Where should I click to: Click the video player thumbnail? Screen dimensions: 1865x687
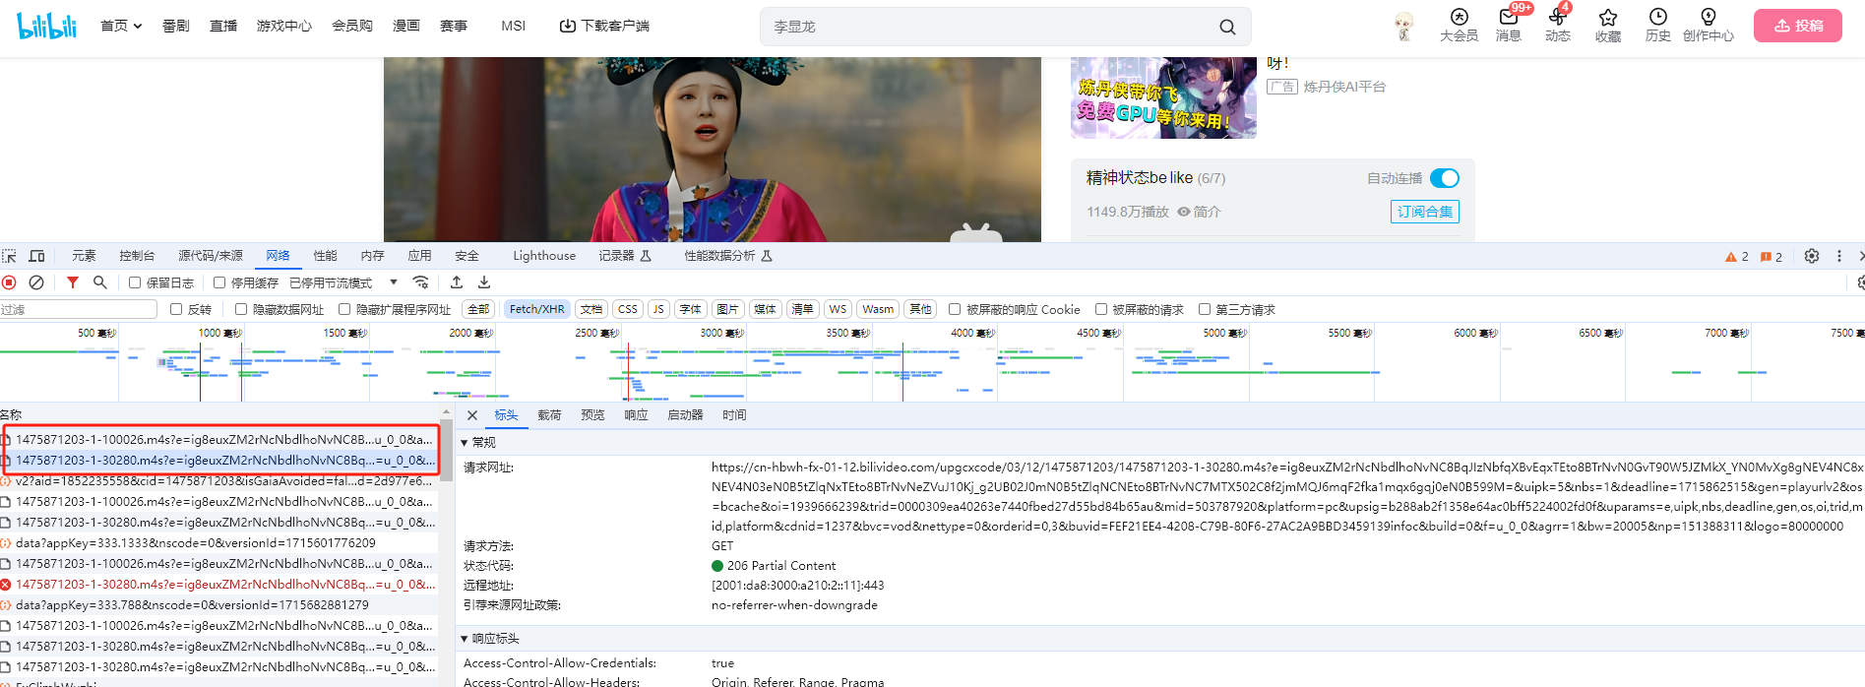pos(713,150)
